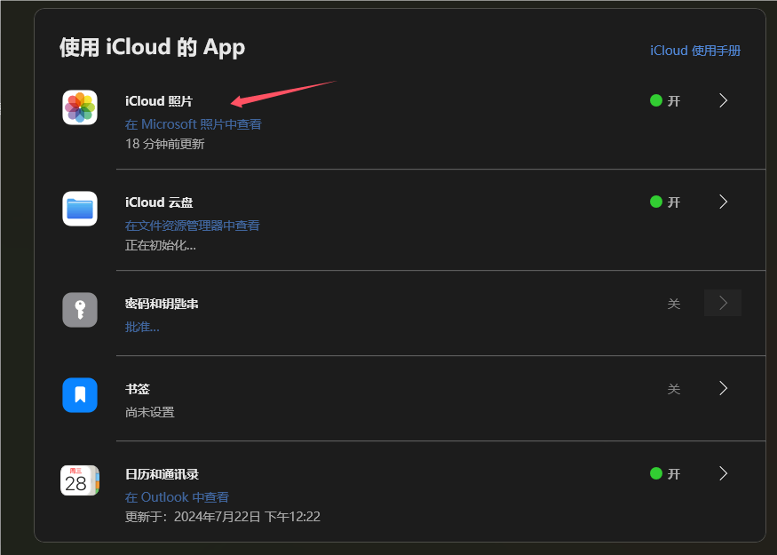Expand the iCloud 照片 row chevron

(x=723, y=100)
